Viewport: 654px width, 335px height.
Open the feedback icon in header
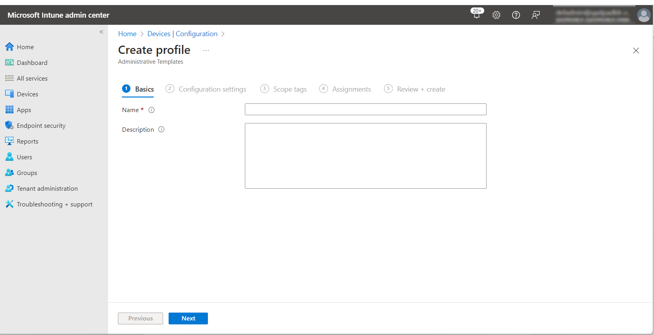pyautogui.click(x=535, y=15)
